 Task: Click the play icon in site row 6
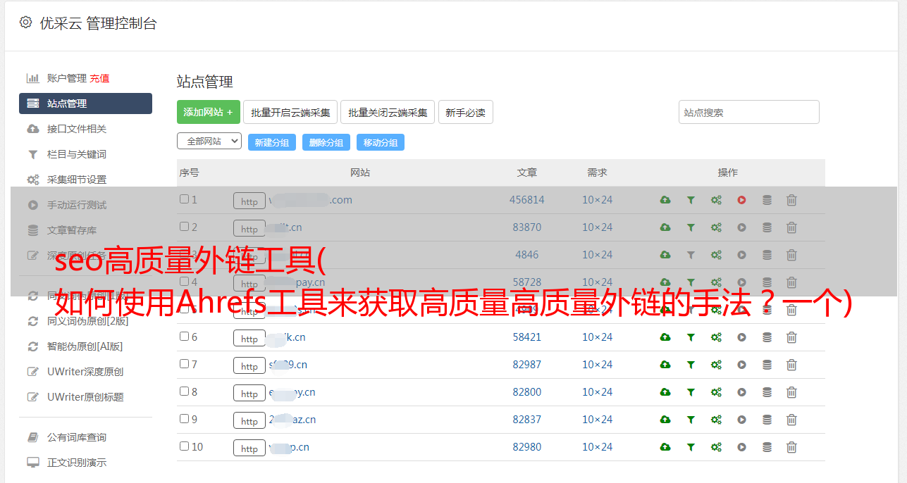pyautogui.click(x=741, y=337)
